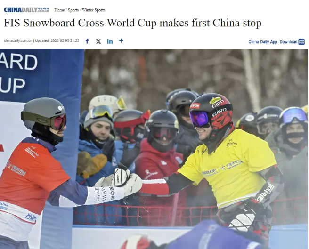Viewport: 309px width, 249px height.
Task: Open the Sports breadcrumb section
Action: click(73, 10)
